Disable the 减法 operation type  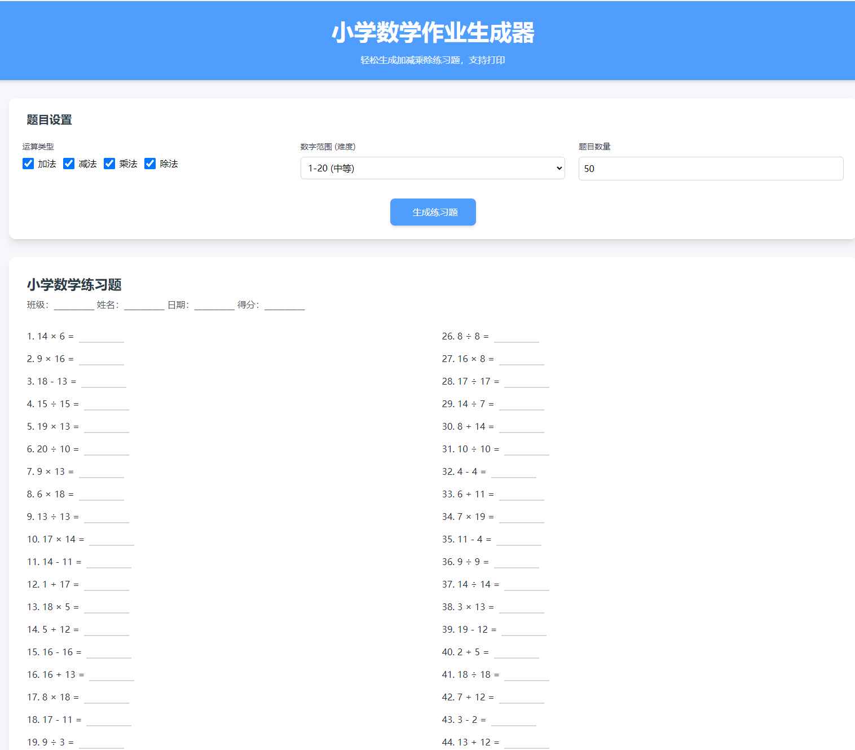pyautogui.click(x=69, y=164)
